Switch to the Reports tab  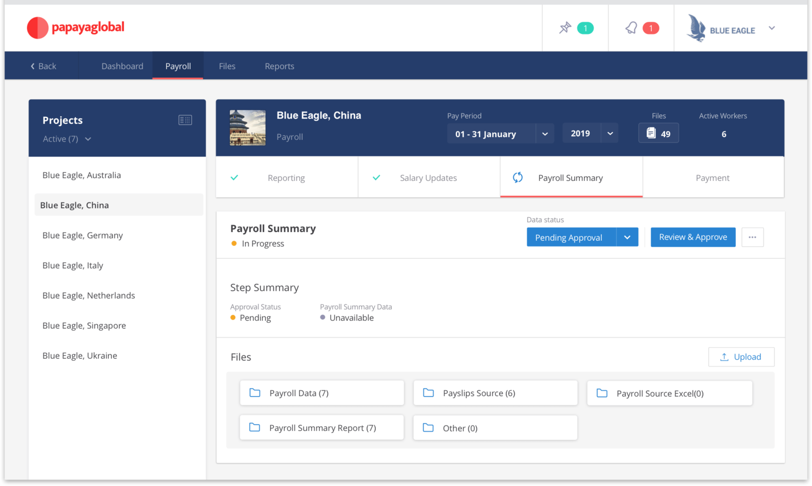tap(279, 66)
